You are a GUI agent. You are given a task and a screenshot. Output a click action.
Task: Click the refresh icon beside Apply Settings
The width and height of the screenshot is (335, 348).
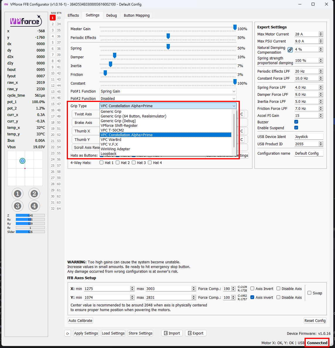pyautogui.click(x=68, y=333)
